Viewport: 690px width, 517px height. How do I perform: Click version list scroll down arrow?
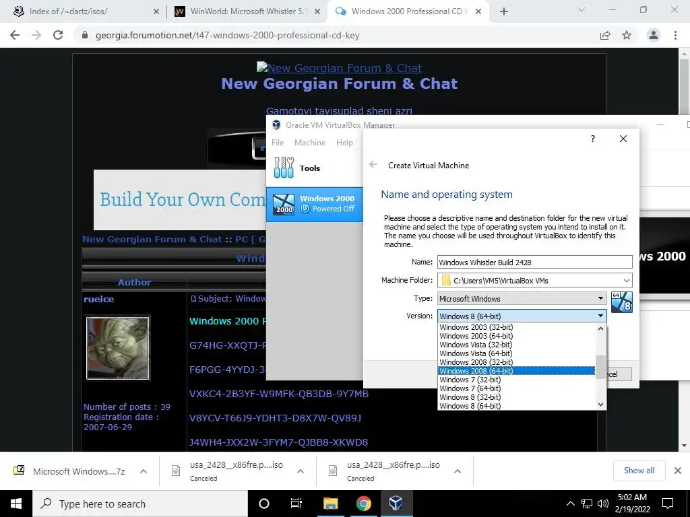600,405
